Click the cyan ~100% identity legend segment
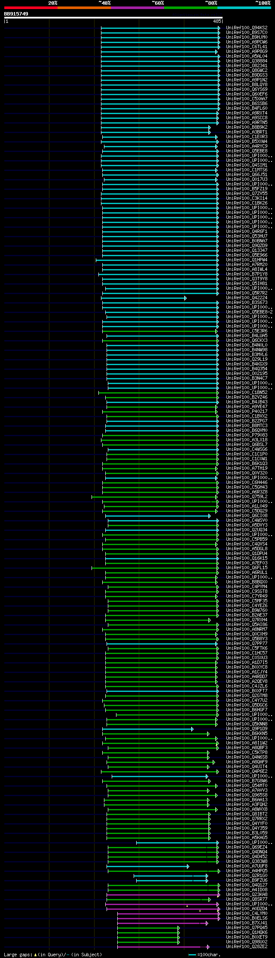275x958 pixels. coord(244,8)
